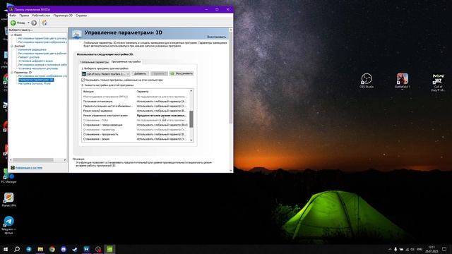Click the volume icon in the system tray

(412, 249)
